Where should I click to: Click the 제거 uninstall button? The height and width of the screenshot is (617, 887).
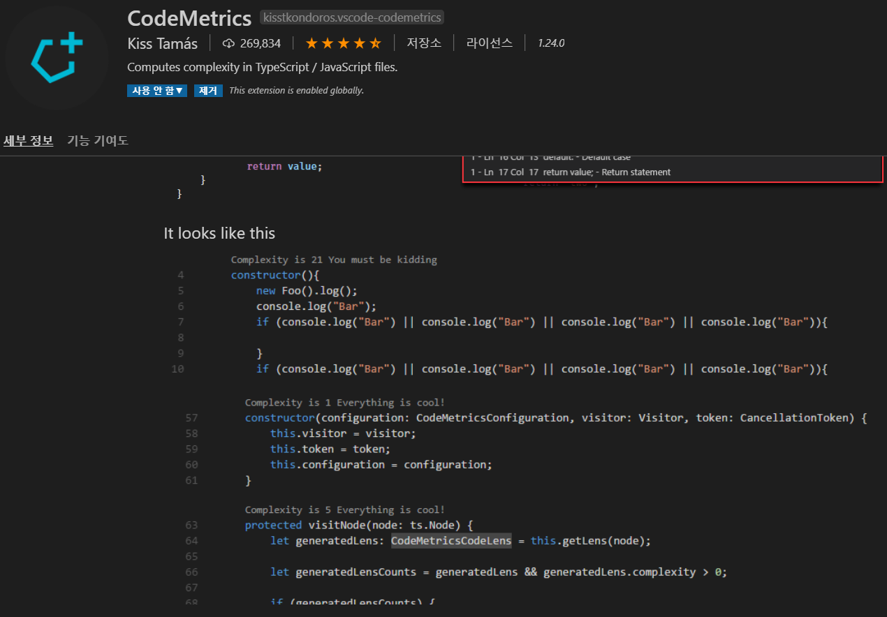click(x=208, y=90)
